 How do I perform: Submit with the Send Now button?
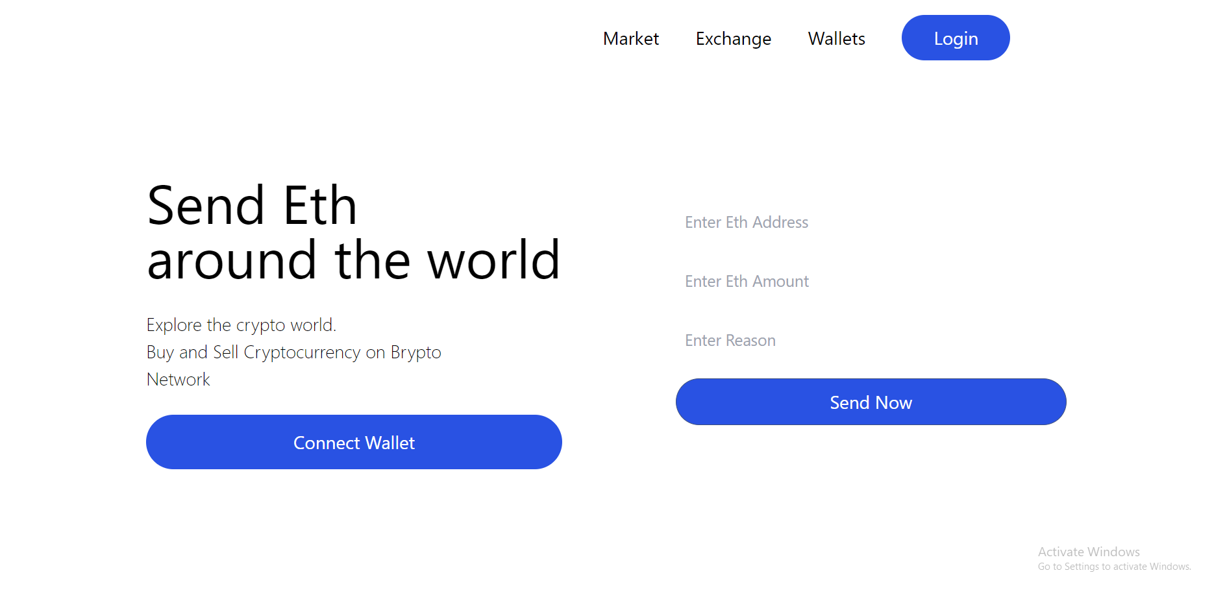pyautogui.click(x=871, y=402)
